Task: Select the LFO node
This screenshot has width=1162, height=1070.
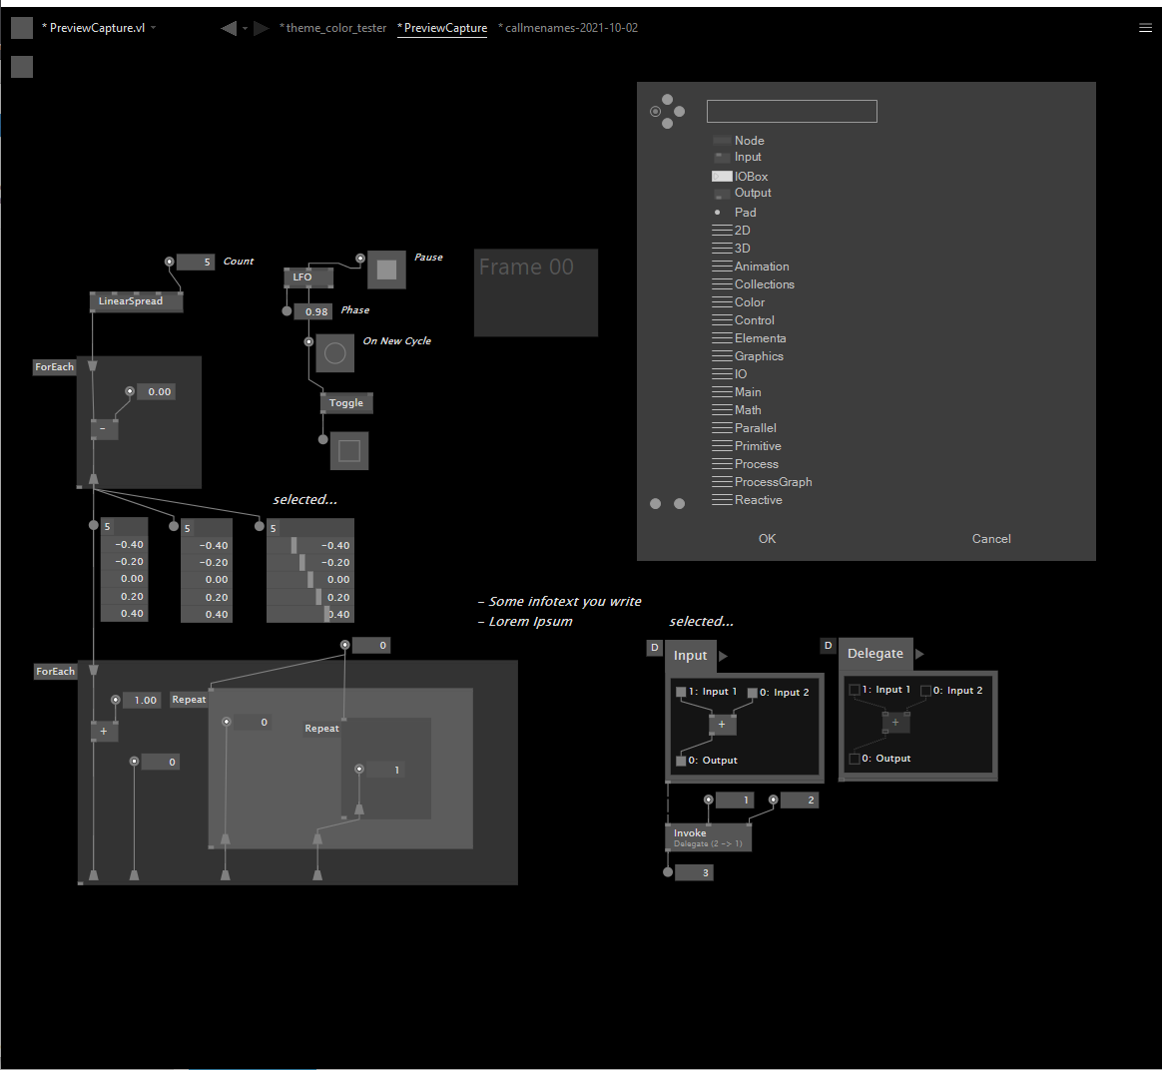Action: [x=308, y=277]
